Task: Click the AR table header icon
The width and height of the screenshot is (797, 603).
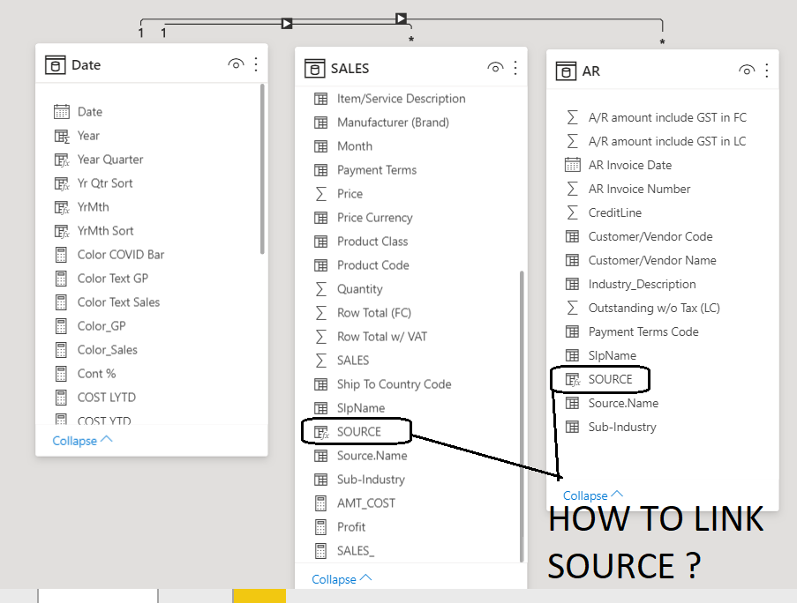Action: tap(566, 71)
